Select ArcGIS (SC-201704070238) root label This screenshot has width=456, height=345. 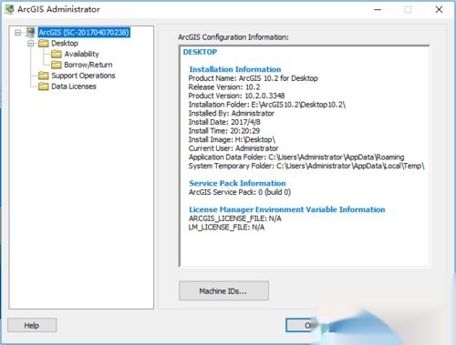coord(84,32)
